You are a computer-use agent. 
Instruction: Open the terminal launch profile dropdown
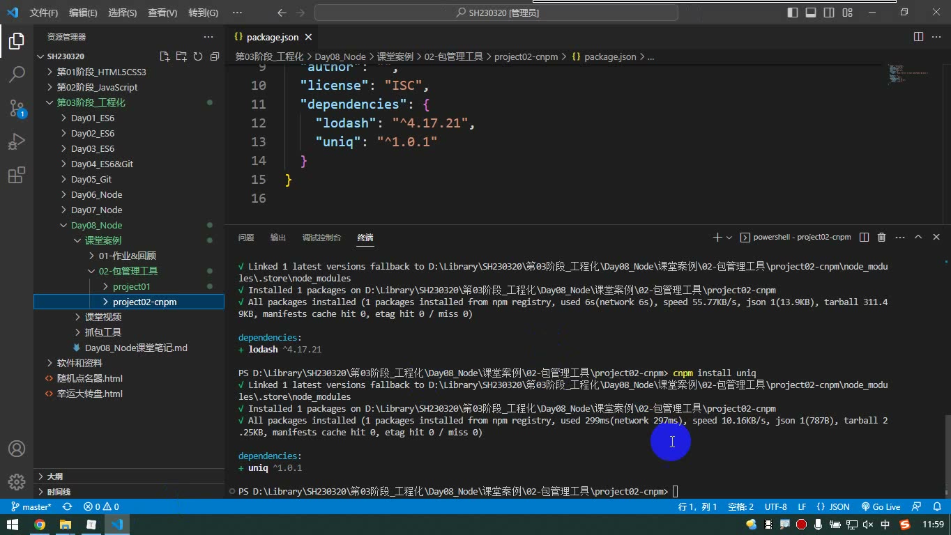point(729,238)
